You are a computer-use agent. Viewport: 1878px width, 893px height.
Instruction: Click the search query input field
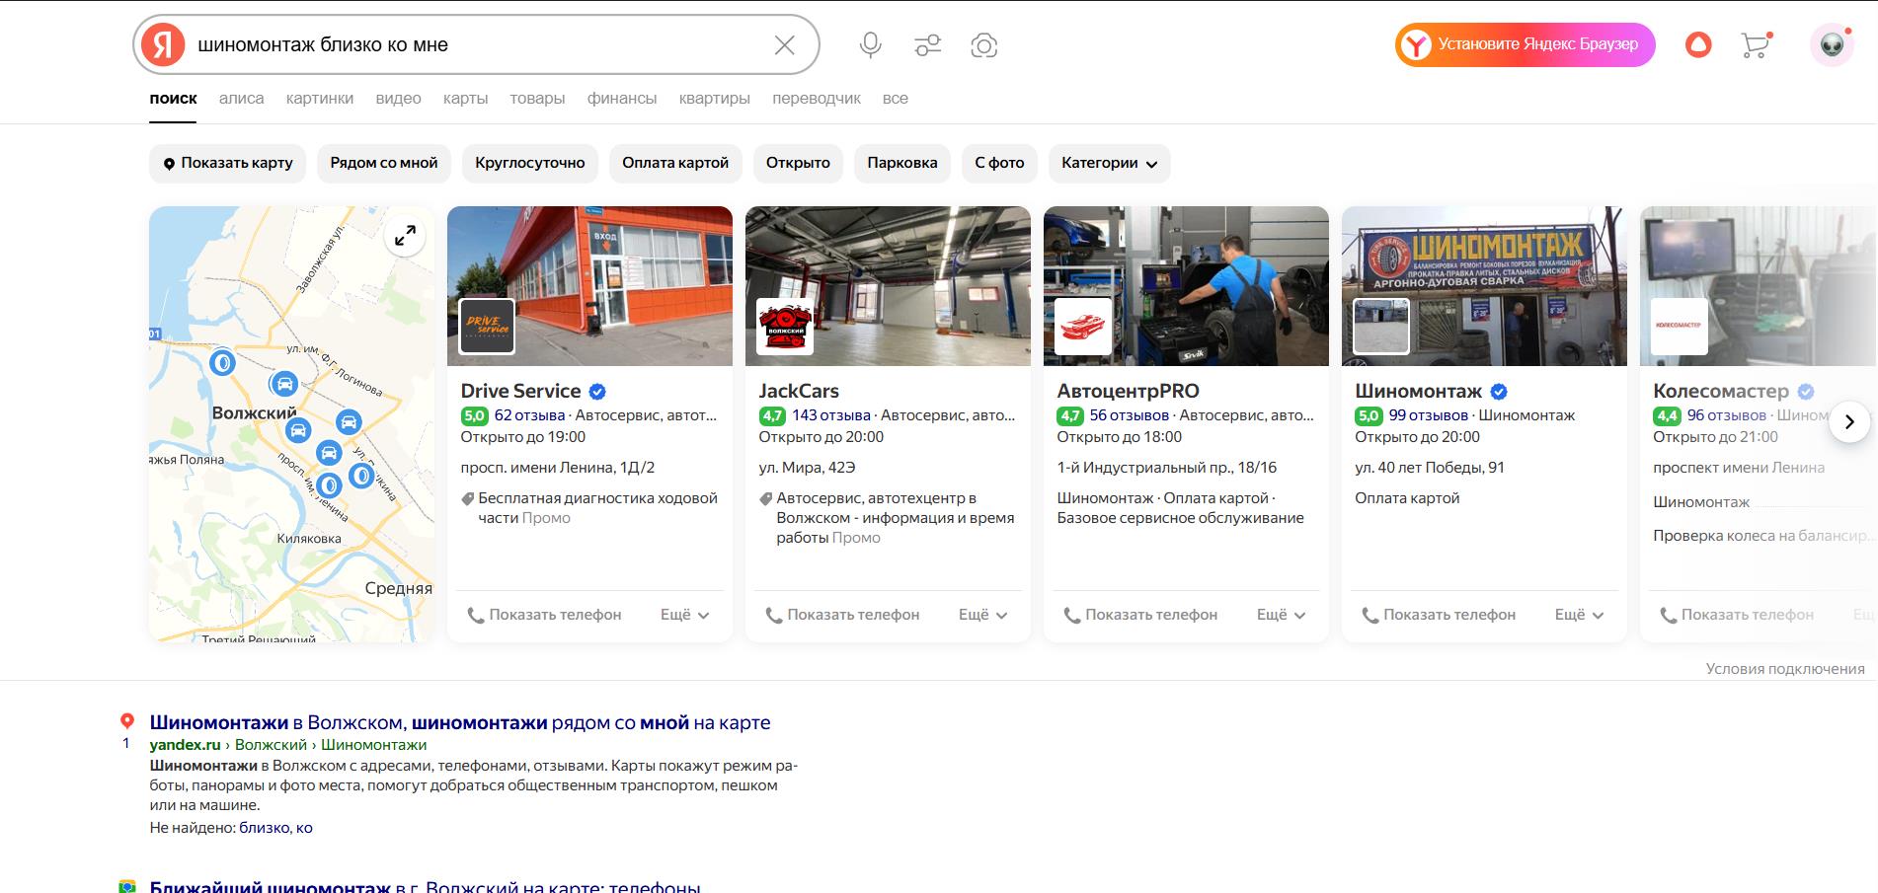tap(479, 45)
